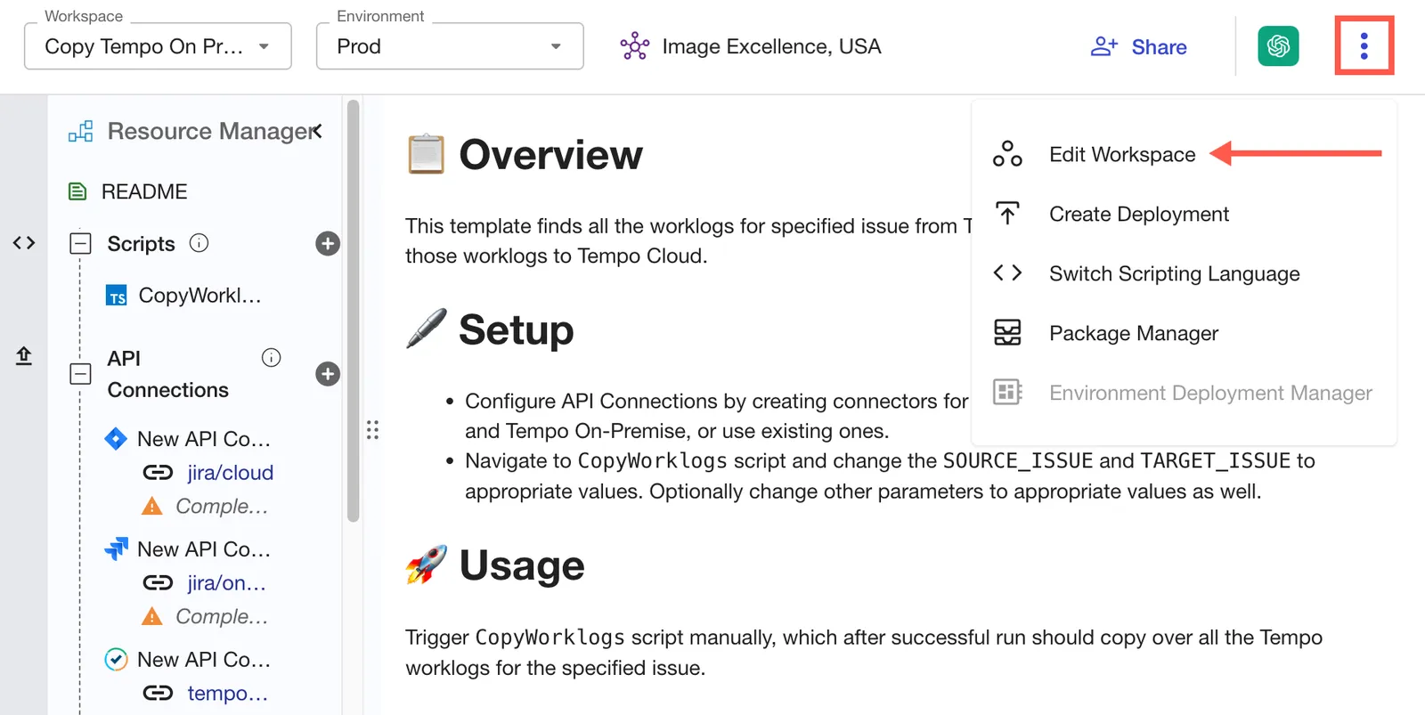Click the Resource Manager tree icon
The image size is (1425, 715).
(x=80, y=132)
